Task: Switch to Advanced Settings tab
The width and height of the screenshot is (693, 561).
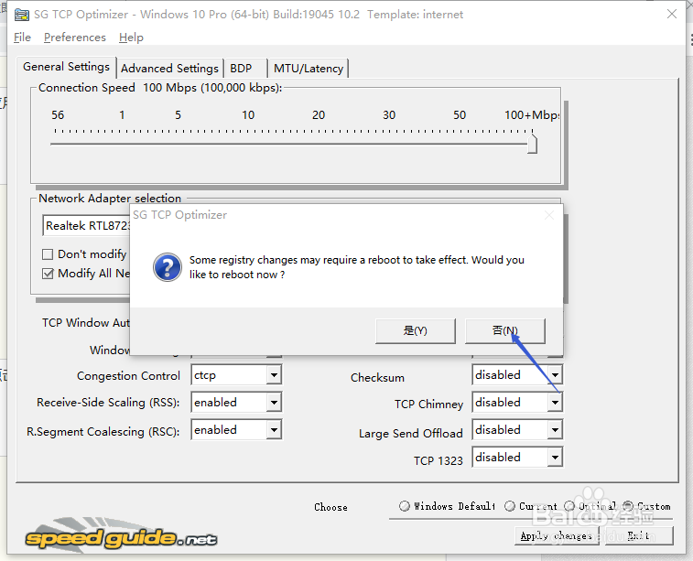Action: pos(169,69)
